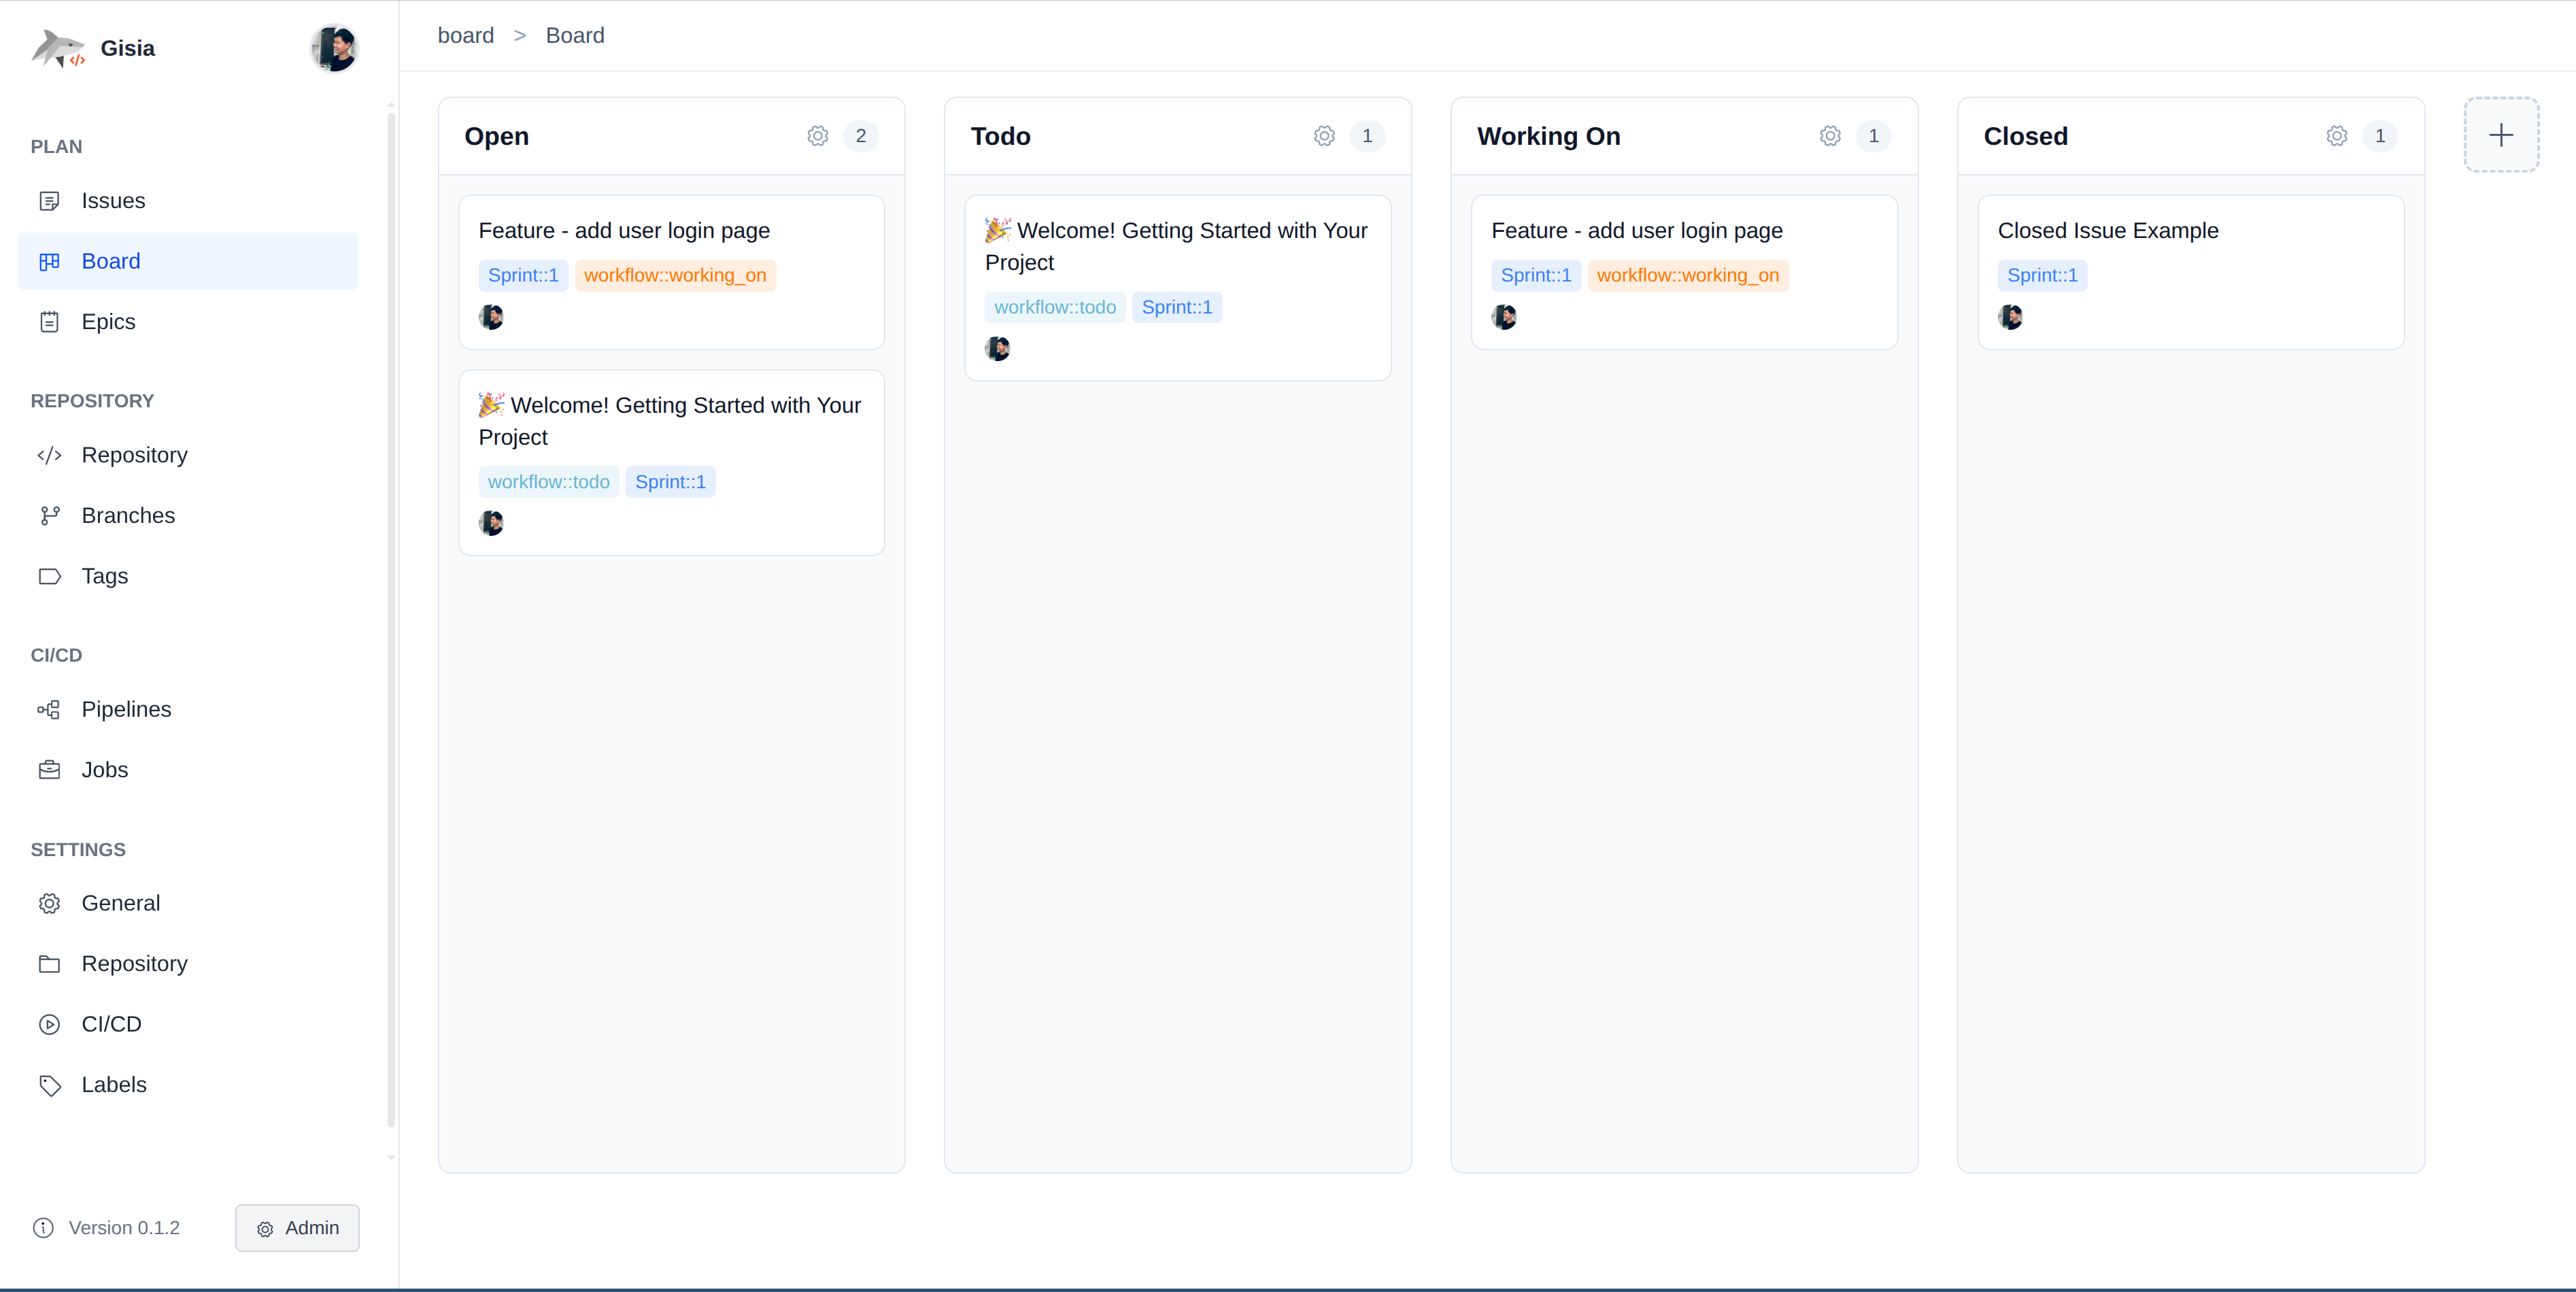This screenshot has width=2576, height=1292.
Task: Click the Closed column gear icon
Action: [2336, 136]
